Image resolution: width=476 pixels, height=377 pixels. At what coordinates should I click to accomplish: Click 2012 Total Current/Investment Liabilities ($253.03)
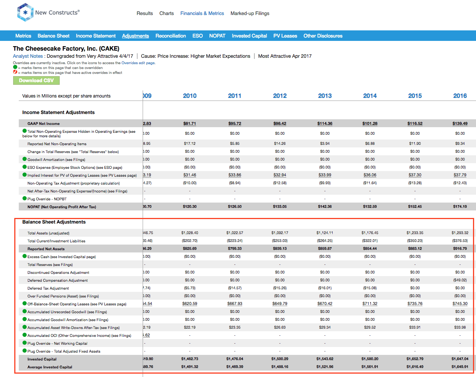point(280,240)
